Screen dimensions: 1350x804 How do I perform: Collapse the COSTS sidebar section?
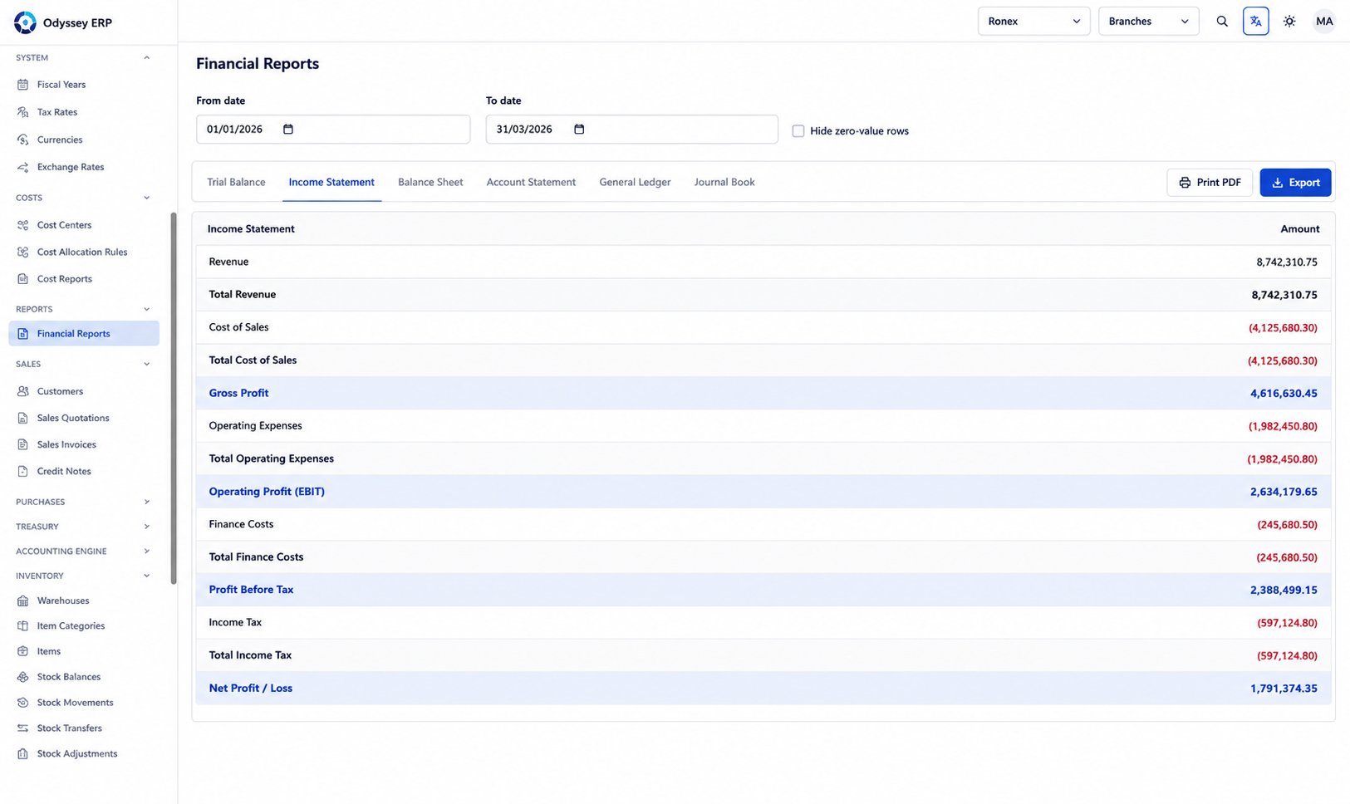[147, 198]
